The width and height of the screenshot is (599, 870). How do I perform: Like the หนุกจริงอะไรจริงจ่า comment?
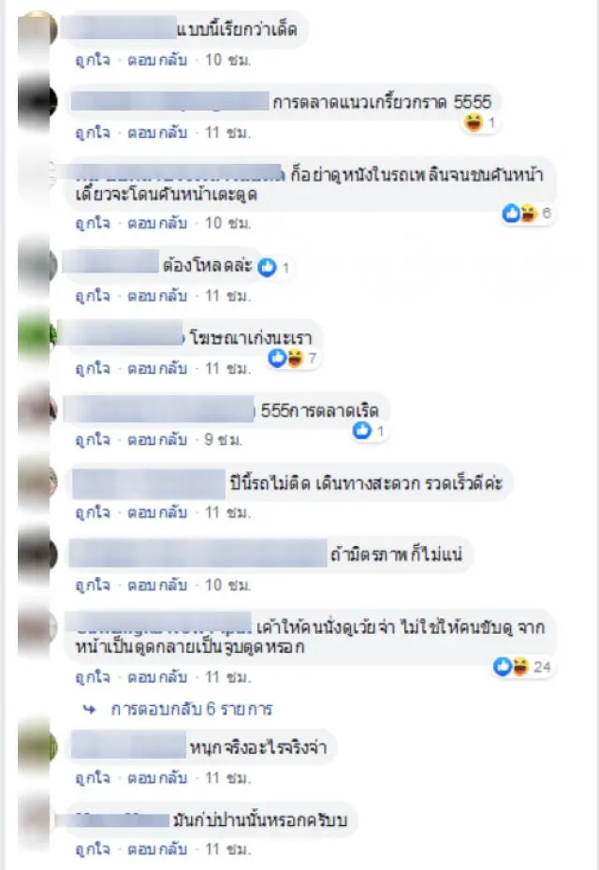tap(93, 778)
